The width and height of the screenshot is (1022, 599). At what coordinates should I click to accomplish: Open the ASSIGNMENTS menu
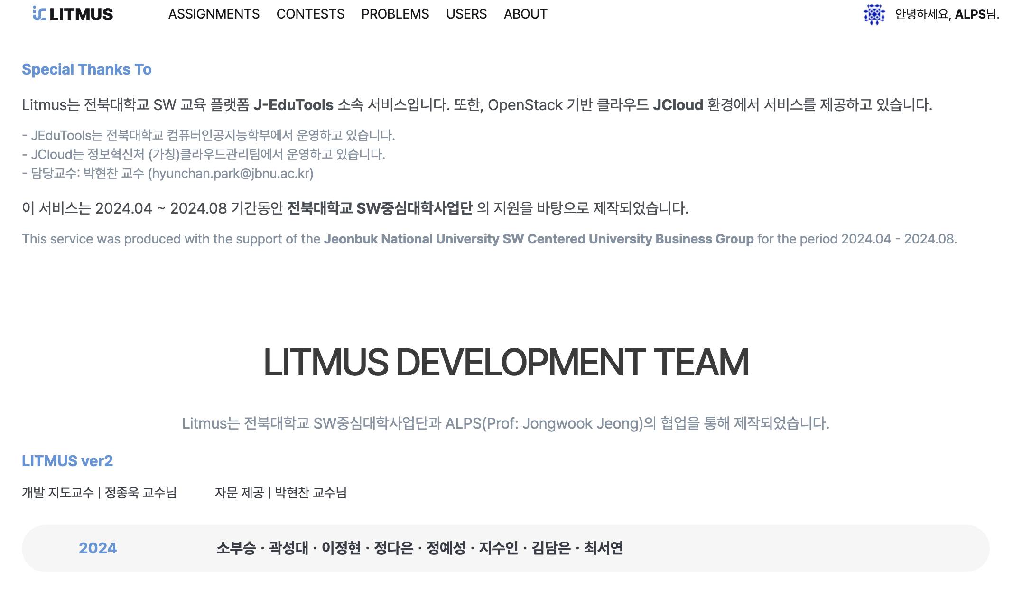(214, 14)
